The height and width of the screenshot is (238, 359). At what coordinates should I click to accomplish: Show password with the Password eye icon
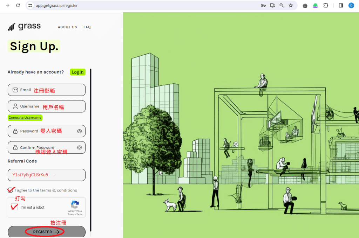point(80,131)
